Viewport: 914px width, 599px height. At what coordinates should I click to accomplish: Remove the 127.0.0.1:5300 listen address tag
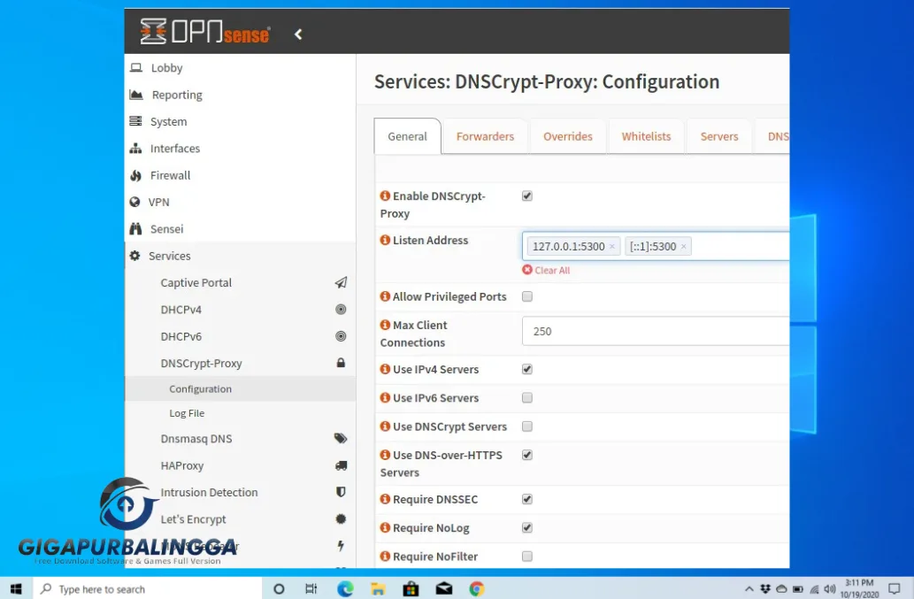click(x=612, y=247)
